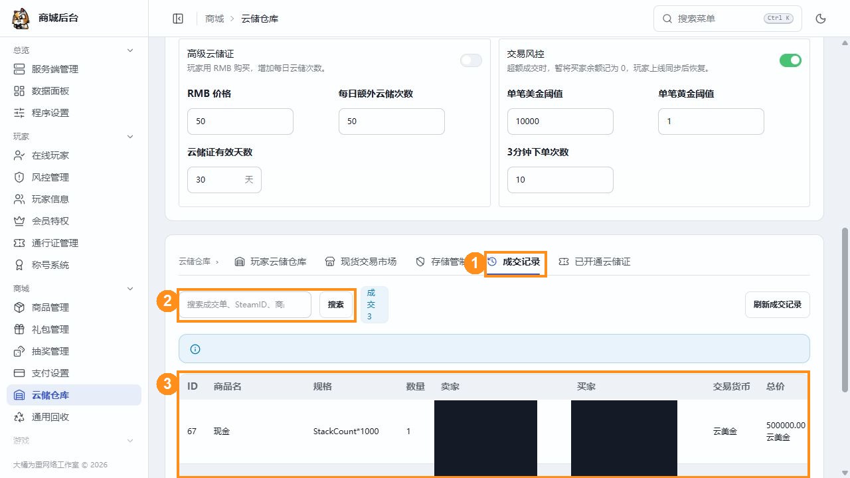
Task: Collapse the 总览 sidebar group
Action: [130, 50]
